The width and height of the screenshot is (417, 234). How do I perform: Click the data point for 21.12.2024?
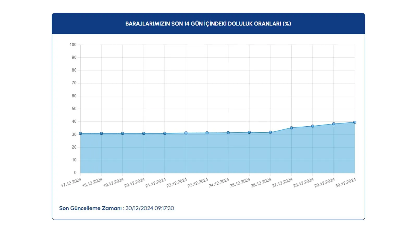(165, 133)
